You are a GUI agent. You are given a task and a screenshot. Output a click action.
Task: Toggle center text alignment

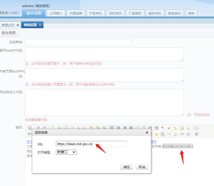coord(118,128)
